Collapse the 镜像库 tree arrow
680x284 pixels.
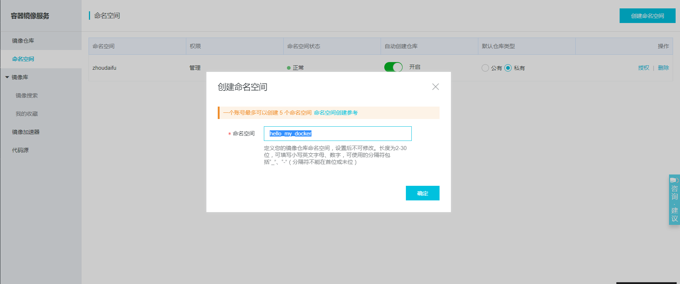7,77
